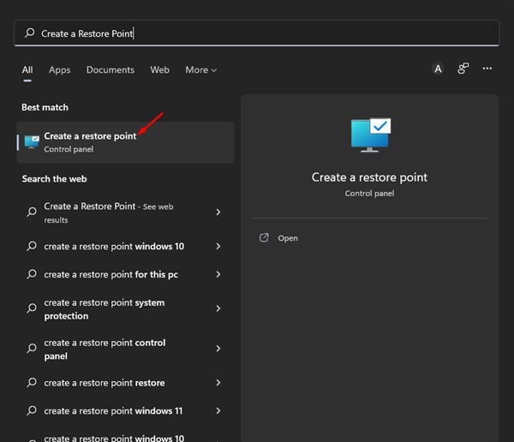Switch to the Web tab
The height and width of the screenshot is (442, 514).
pyautogui.click(x=159, y=70)
